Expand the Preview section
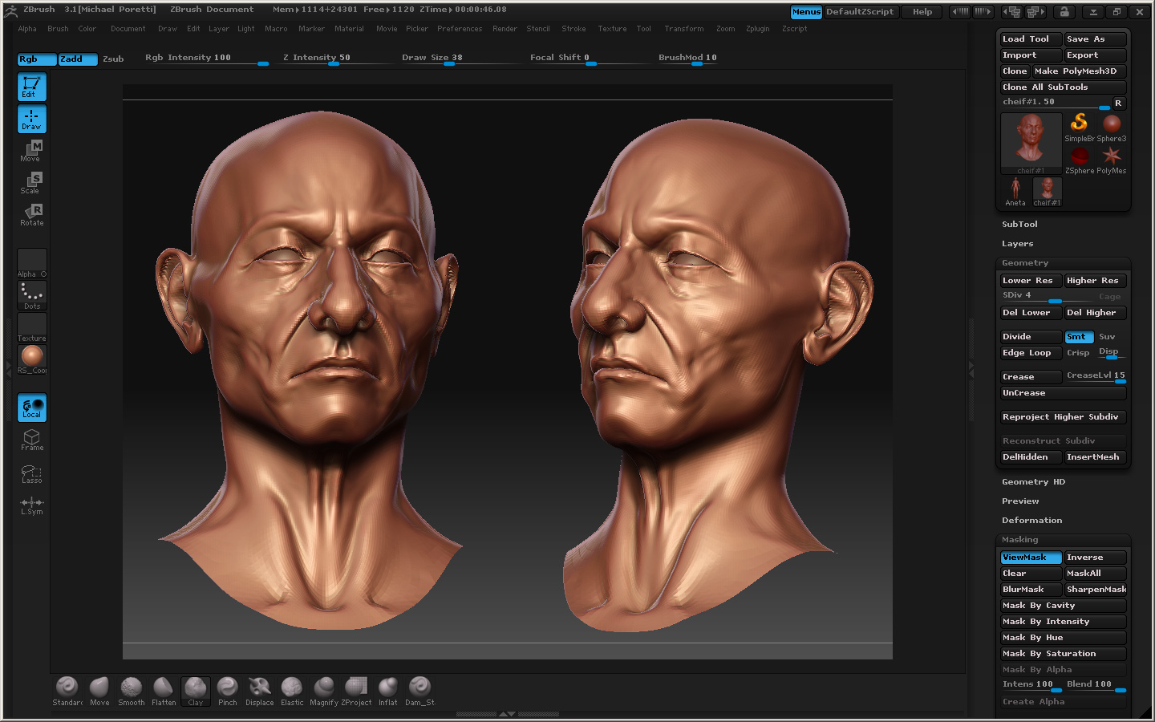1155x722 pixels. tap(1020, 501)
